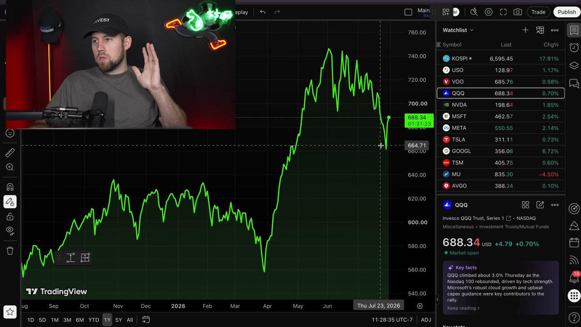Select the All time range
Viewport: 581px width, 327px height.
[130, 320]
